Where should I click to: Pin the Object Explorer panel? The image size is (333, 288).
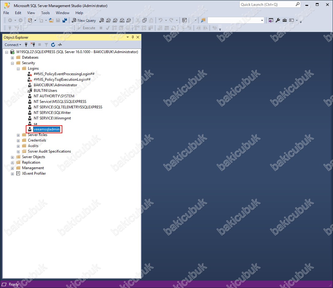pos(133,37)
